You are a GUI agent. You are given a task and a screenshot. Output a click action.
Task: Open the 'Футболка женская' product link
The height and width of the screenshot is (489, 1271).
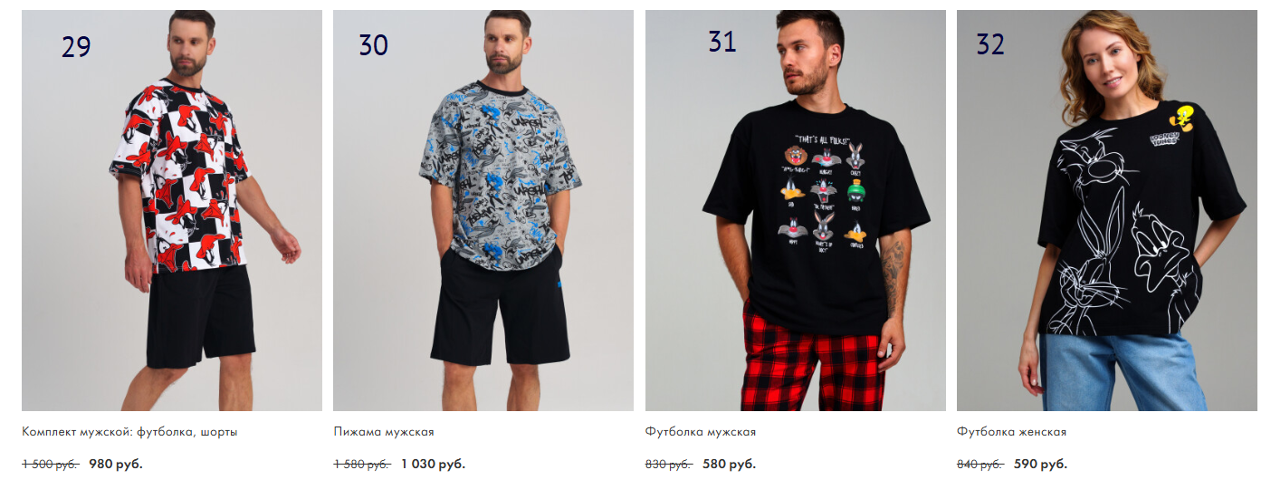pos(1011,432)
